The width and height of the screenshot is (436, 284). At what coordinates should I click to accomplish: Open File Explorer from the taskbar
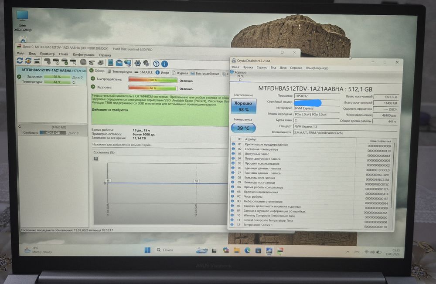pyautogui.click(x=237, y=250)
